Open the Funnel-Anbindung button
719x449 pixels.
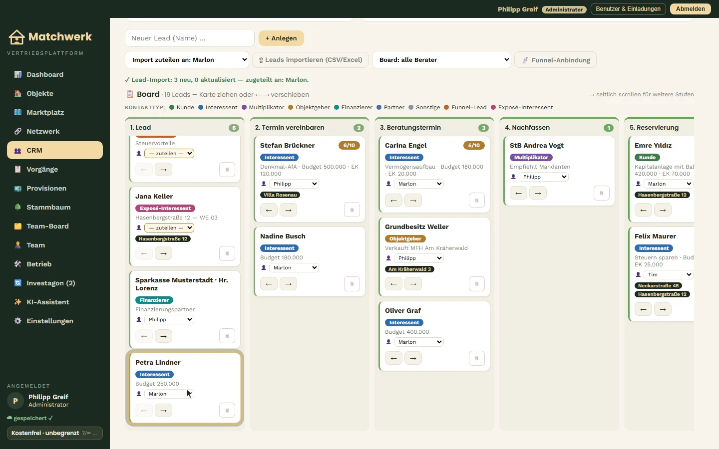[x=555, y=60]
